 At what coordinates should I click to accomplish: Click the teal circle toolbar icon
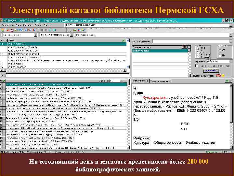click(50, 30)
